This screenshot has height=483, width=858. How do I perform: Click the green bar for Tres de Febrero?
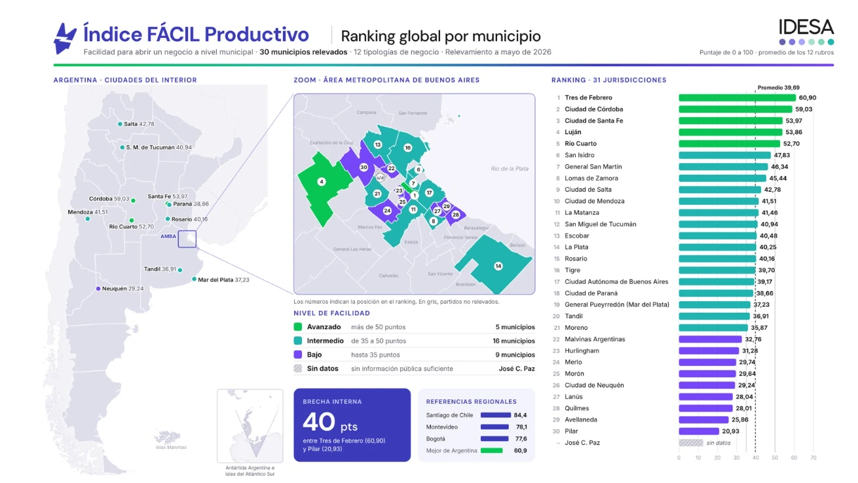coord(737,98)
